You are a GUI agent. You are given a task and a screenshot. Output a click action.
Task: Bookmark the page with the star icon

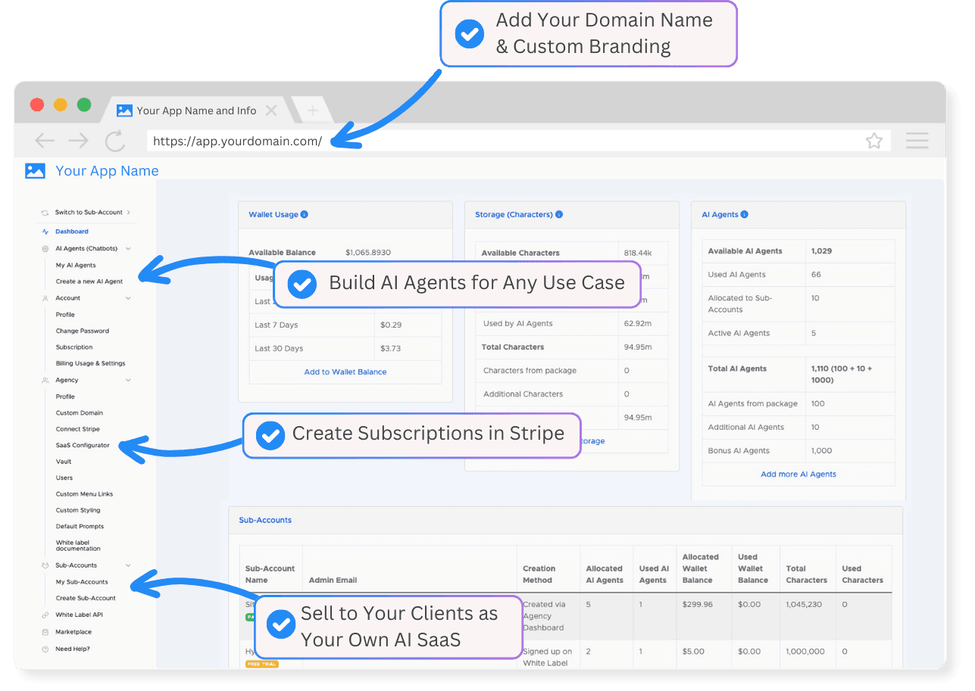874,141
